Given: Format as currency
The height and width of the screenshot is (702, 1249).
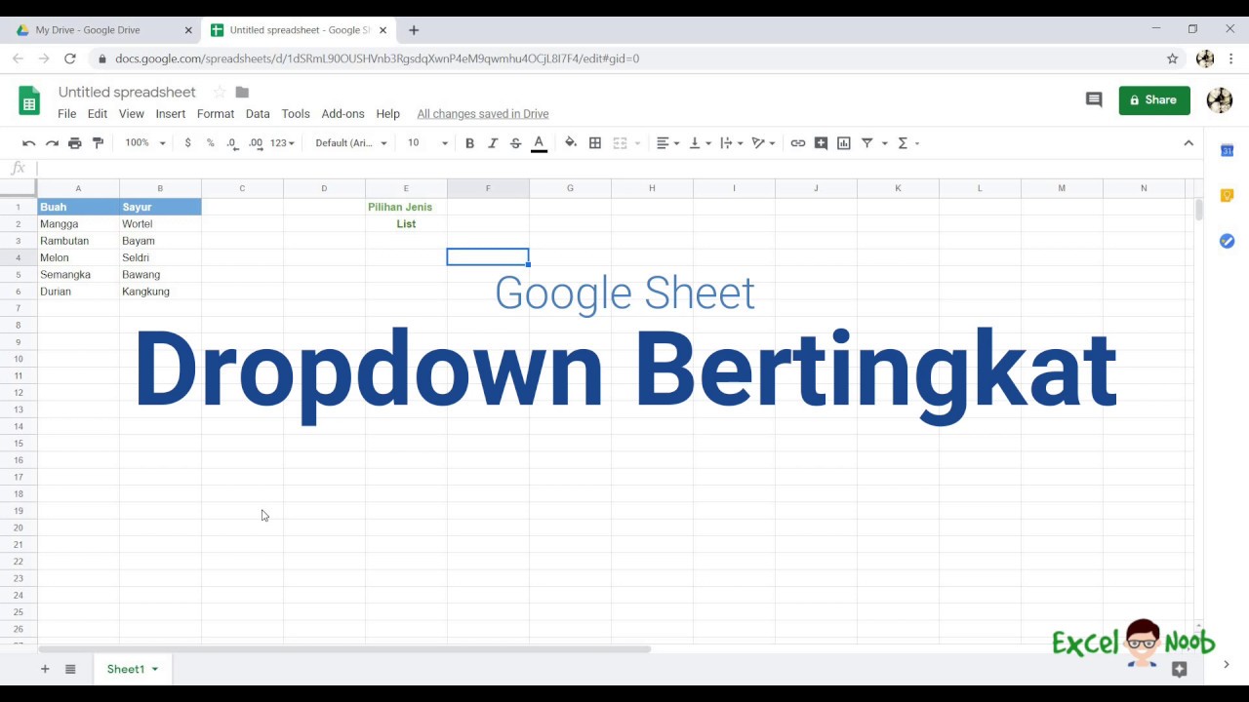Looking at the screenshot, I should point(187,143).
